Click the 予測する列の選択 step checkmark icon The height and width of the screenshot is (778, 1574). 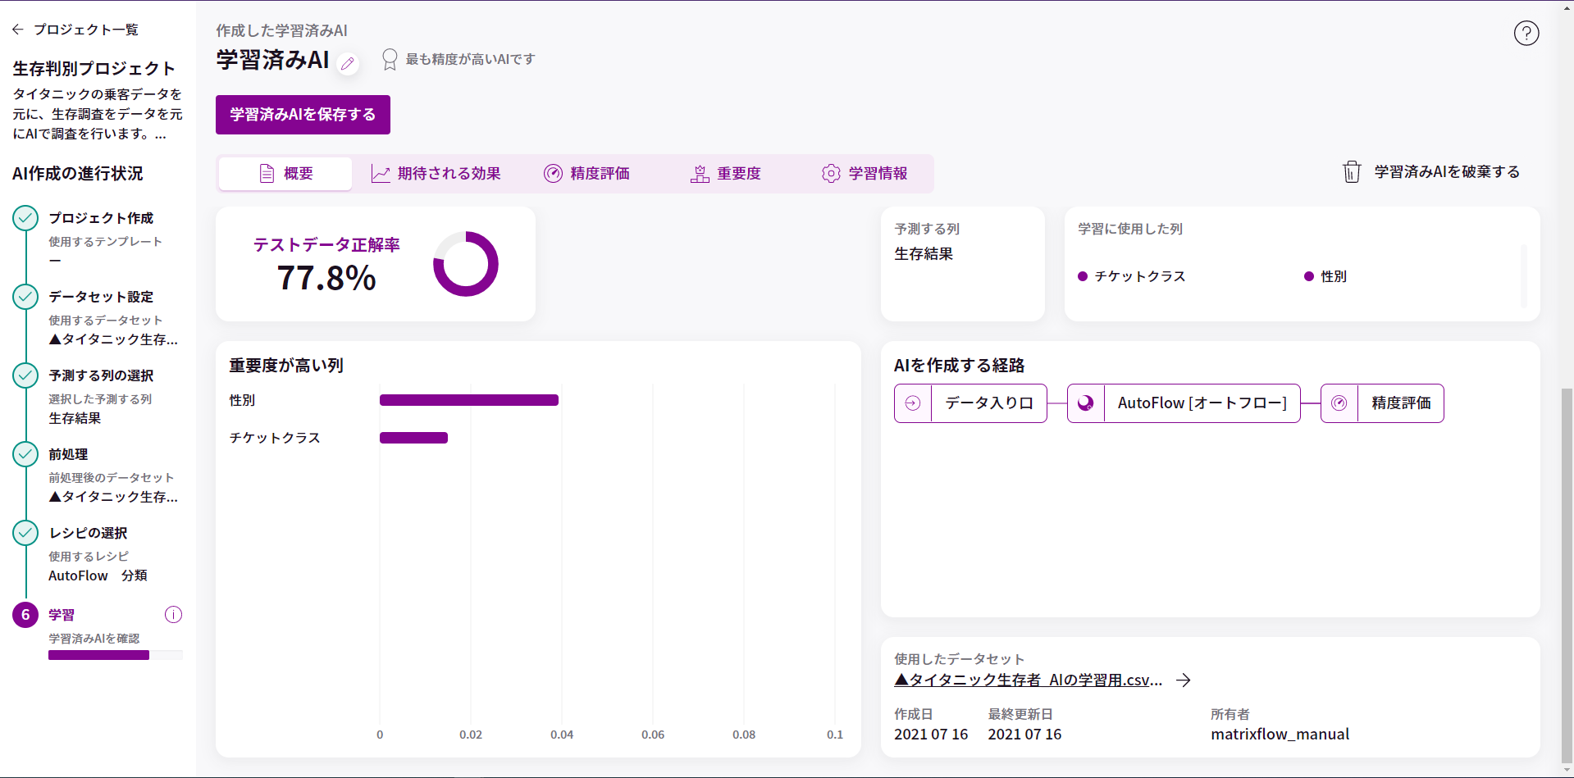pos(25,375)
